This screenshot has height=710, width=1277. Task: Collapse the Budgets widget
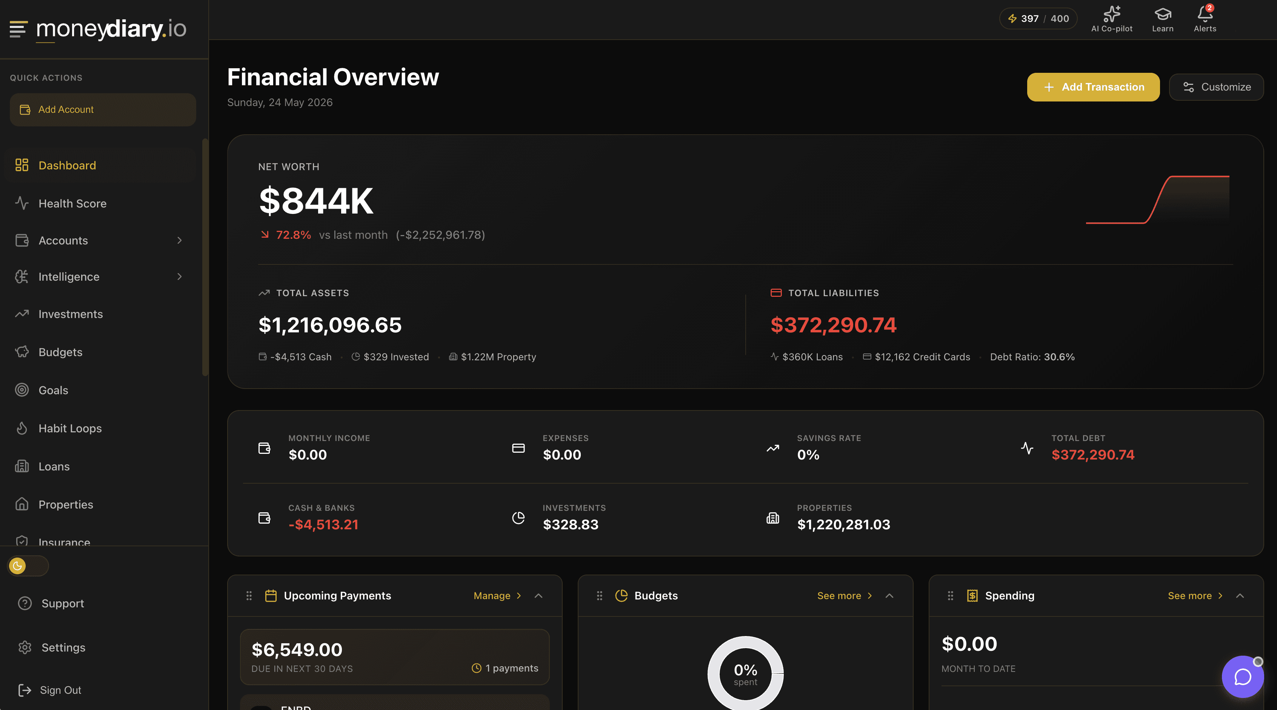point(889,596)
